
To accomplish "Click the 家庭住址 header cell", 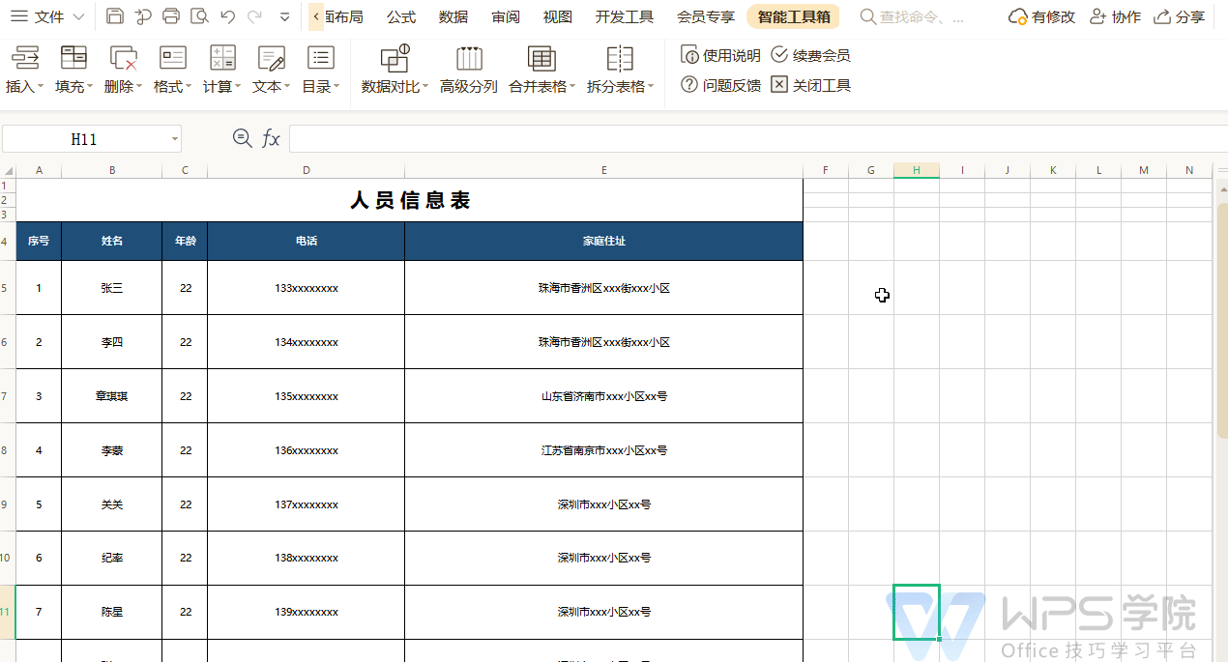I will tap(604, 241).
